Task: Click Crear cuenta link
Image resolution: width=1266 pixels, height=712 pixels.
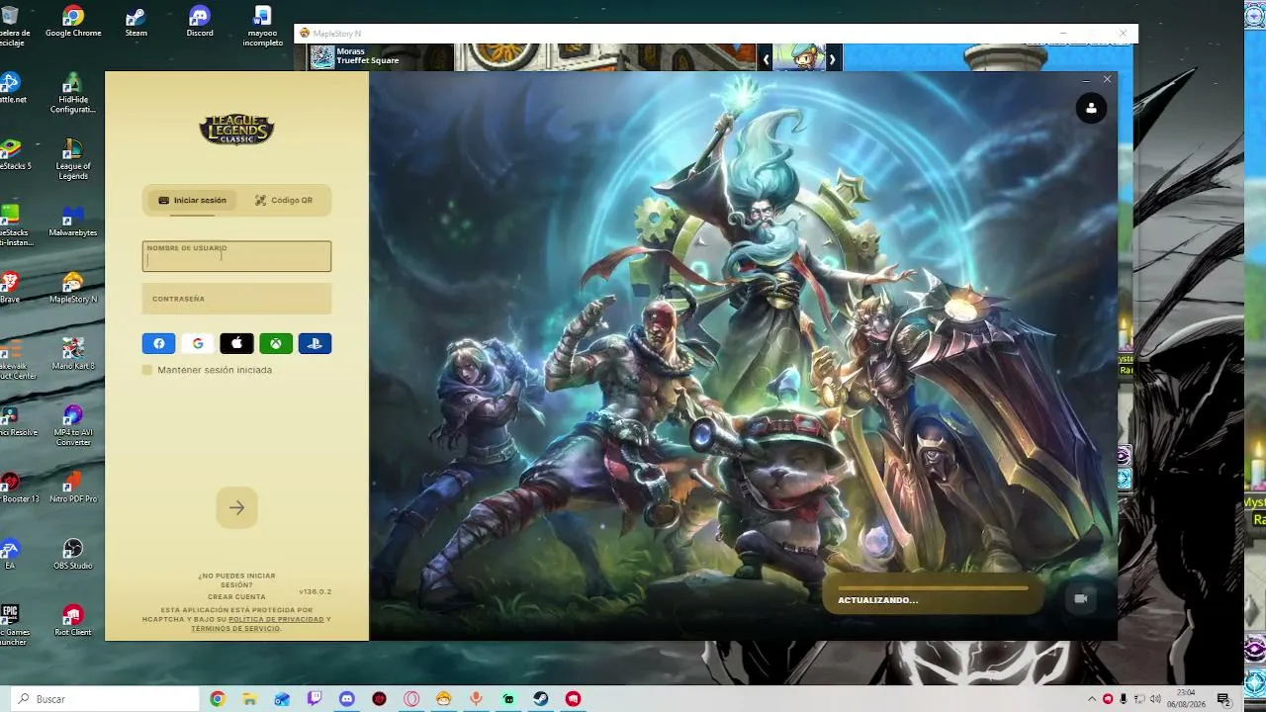Action: point(236,597)
